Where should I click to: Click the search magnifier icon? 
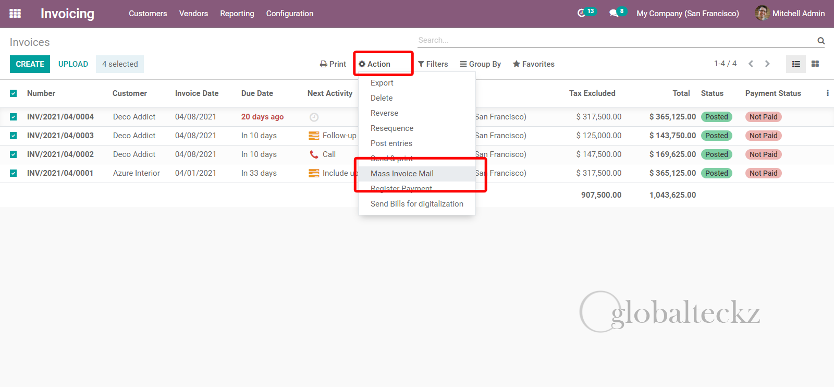coord(821,41)
